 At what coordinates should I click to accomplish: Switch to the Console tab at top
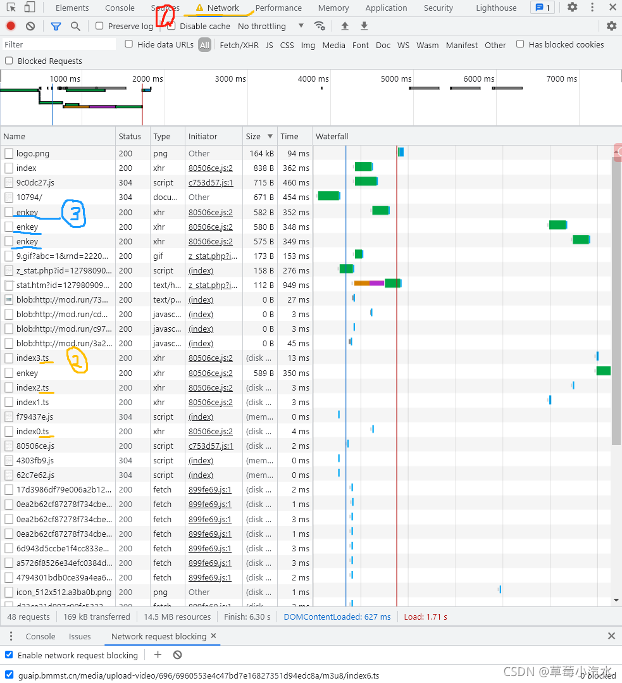coord(120,8)
